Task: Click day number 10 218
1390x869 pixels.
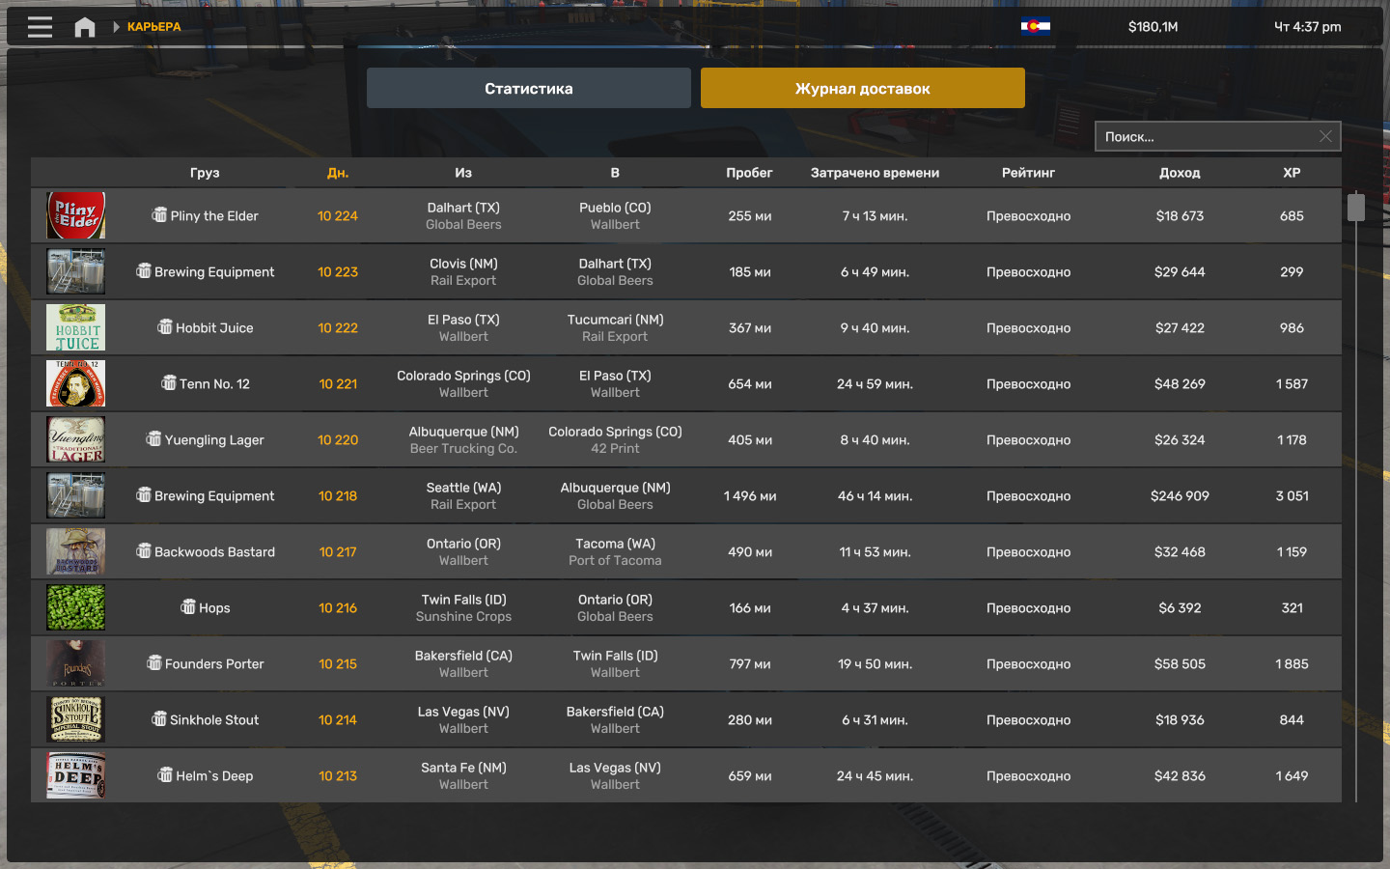Action: 338,496
